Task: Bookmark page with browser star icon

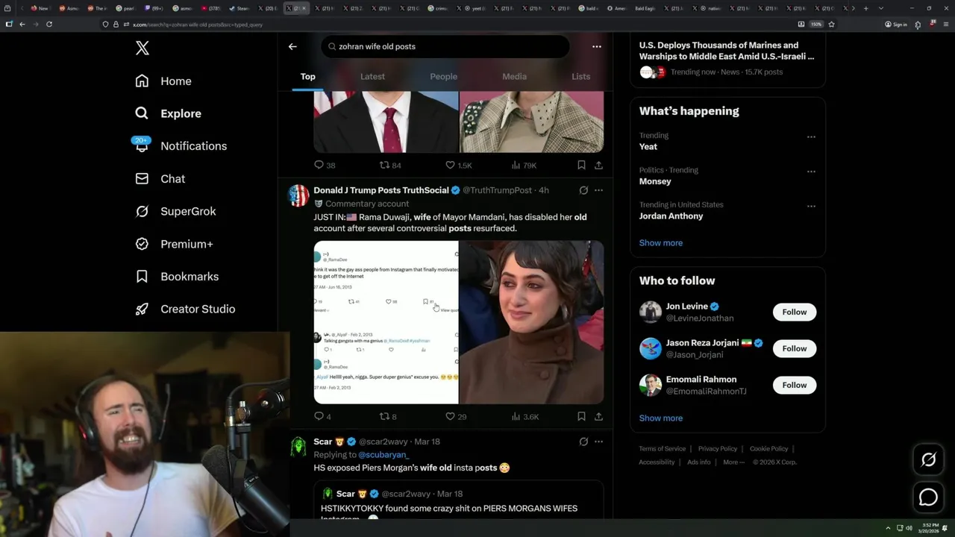Action: point(831,24)
